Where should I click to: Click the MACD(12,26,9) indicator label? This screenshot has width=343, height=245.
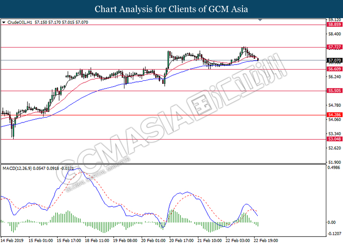pos(17,168)
